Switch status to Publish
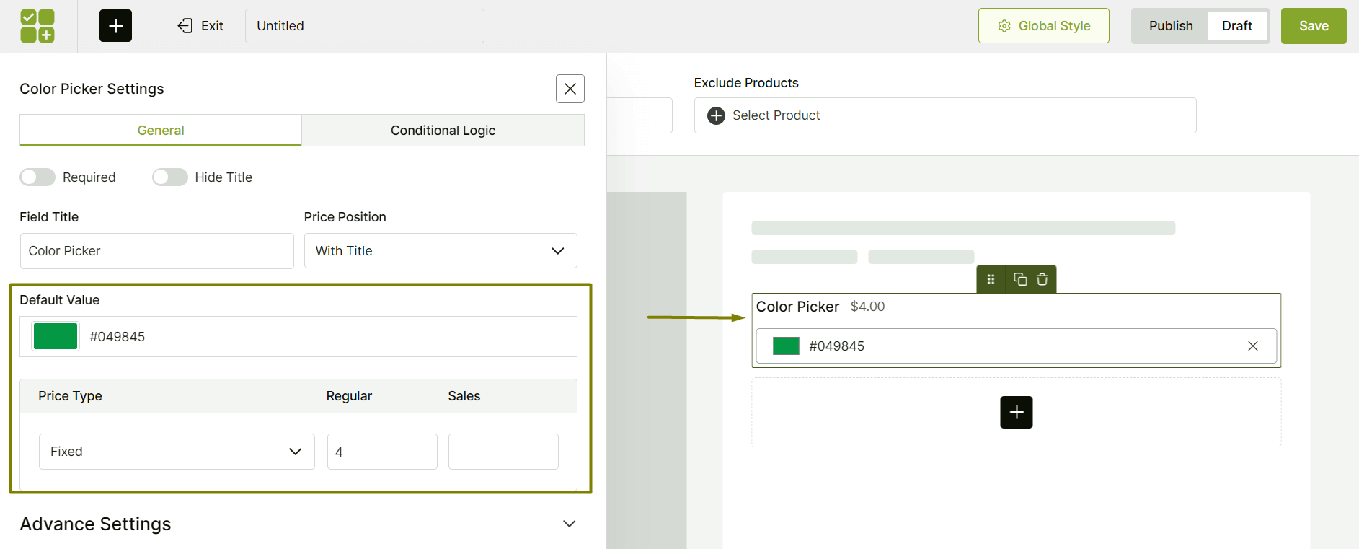 coord(1170,26)
